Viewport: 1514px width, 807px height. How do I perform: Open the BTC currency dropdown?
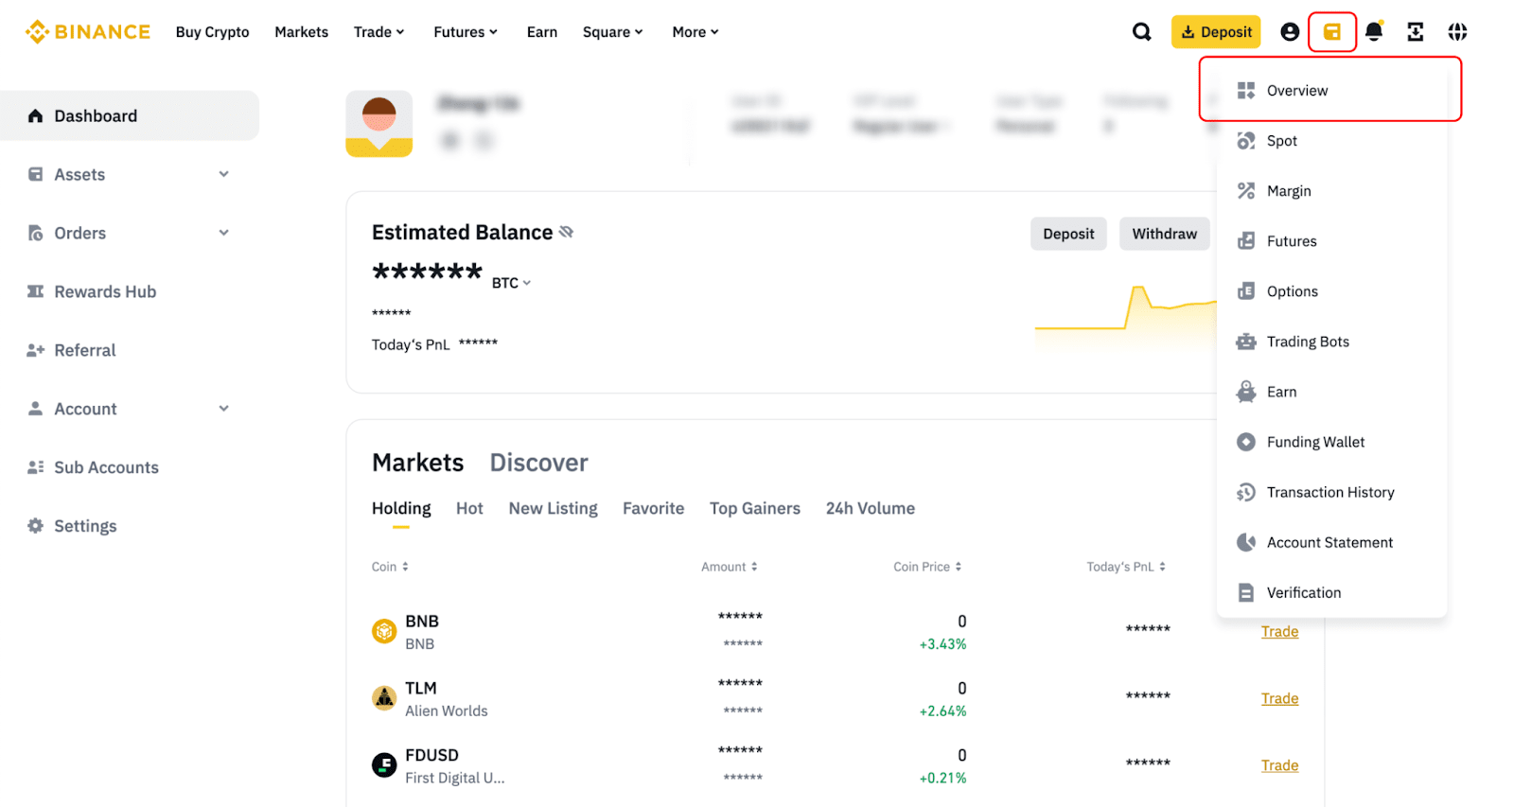click(x=511, y=283)
